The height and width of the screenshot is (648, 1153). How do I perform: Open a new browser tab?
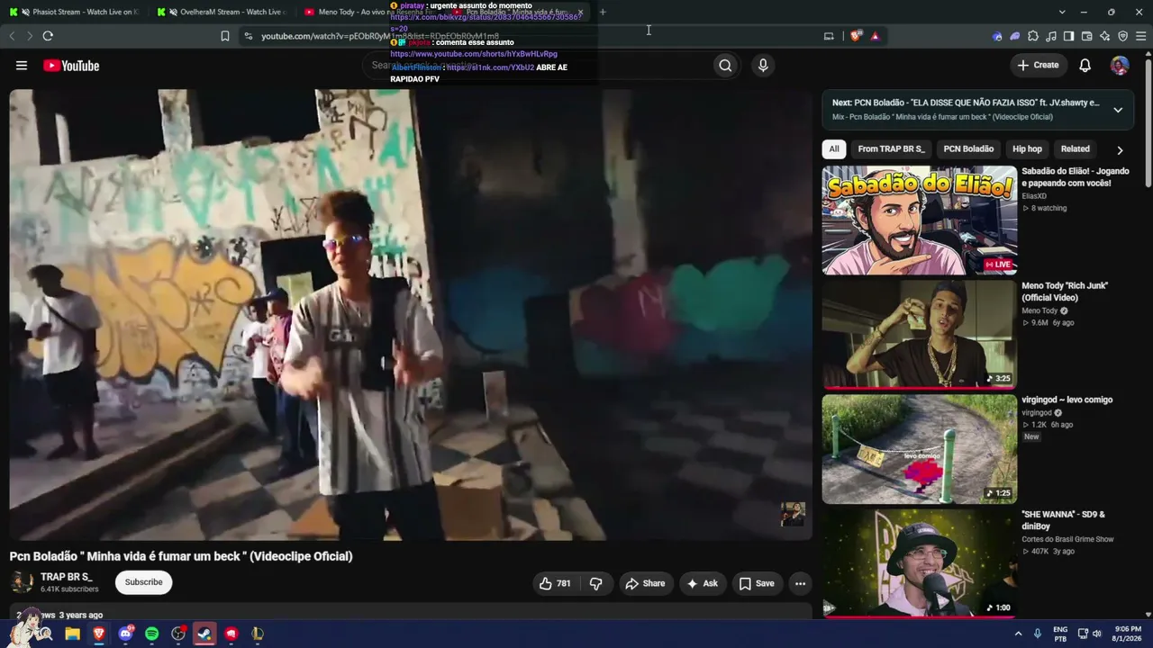point(603,12)
